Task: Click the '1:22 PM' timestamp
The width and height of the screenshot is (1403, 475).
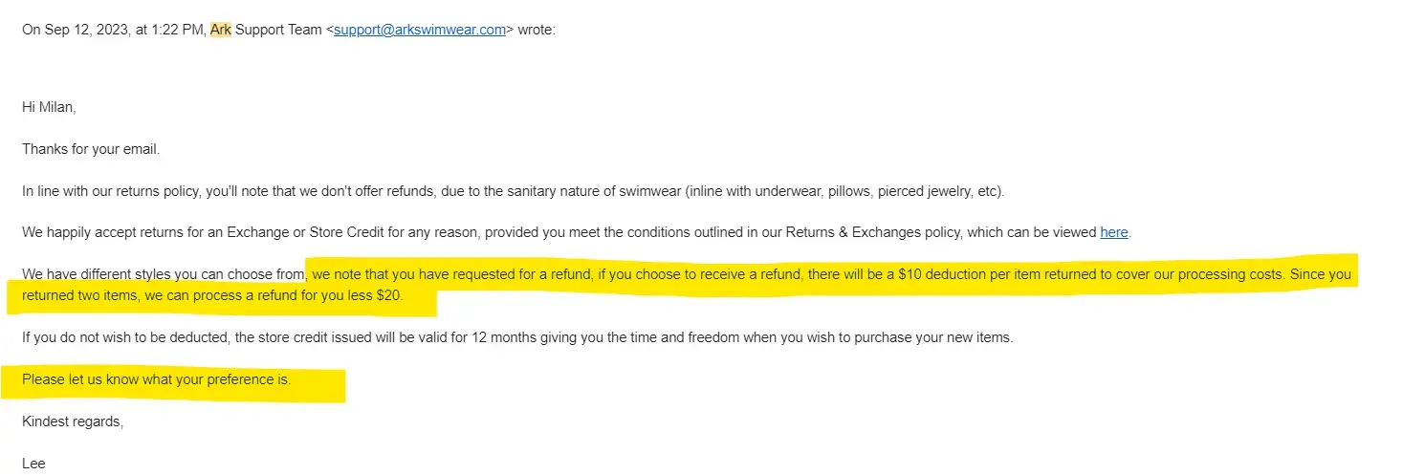Action: 177,30
